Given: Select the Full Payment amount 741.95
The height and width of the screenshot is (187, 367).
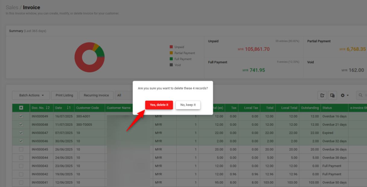Looking at the screenshot, I should click(x=257, y=70).
